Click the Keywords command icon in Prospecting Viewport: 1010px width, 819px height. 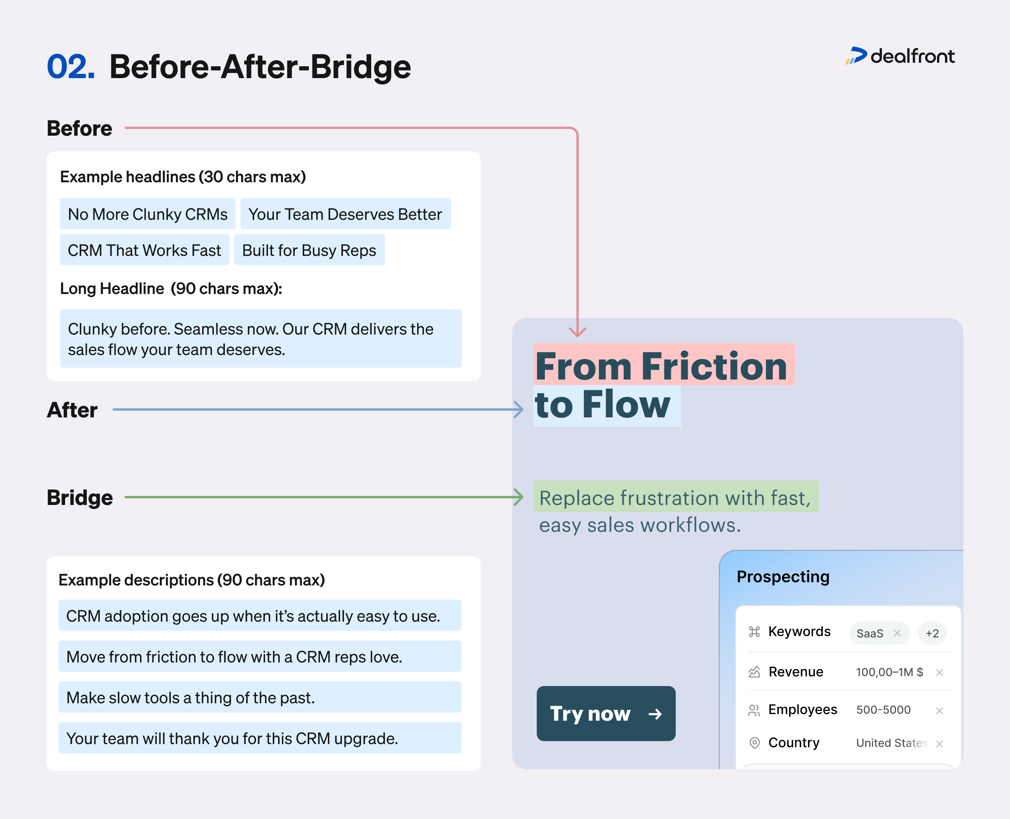[755, 632]
